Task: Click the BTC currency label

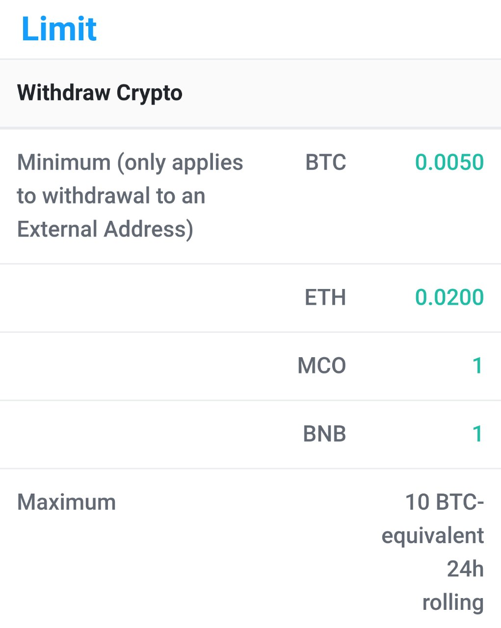Action: click(325, 162)
